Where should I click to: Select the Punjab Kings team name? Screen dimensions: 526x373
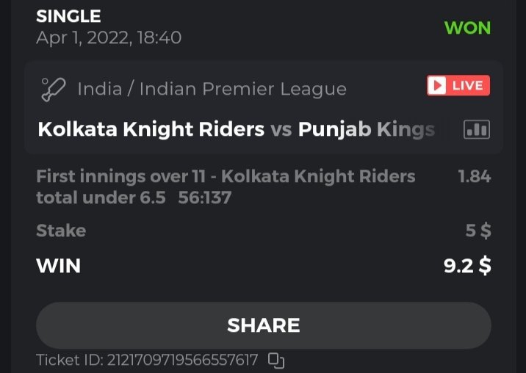(366, 130)
